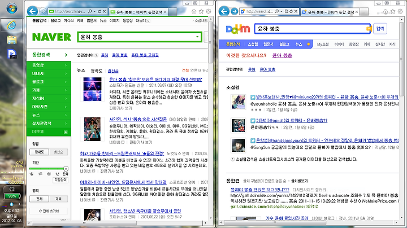Open home page in the Daum window

point(386,11)
